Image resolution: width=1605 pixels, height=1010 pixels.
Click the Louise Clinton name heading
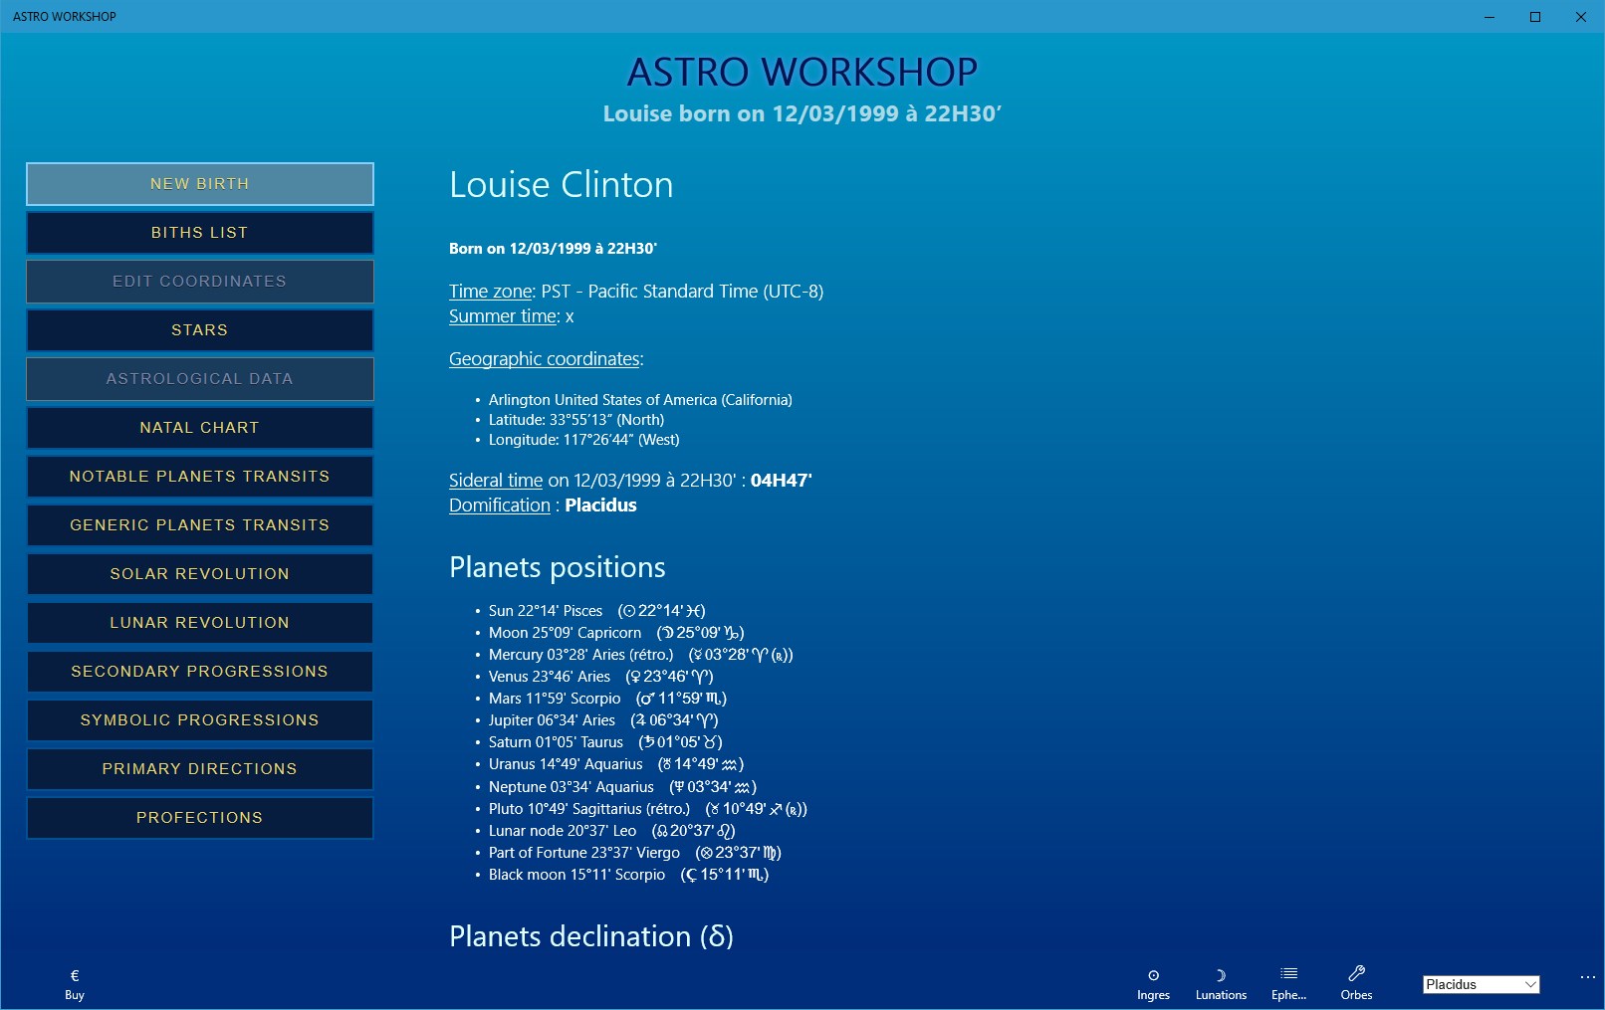pos(562,185)
